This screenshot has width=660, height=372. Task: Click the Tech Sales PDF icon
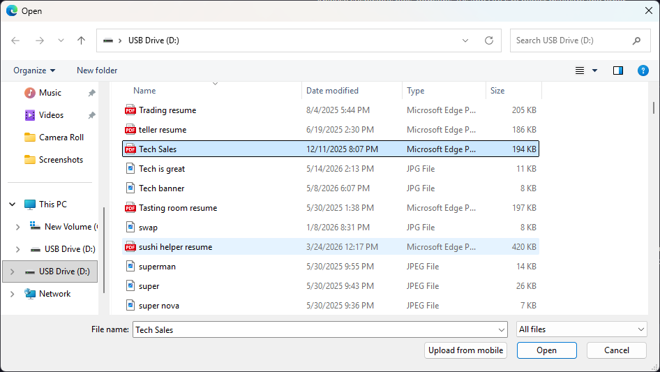coord(130,149)
